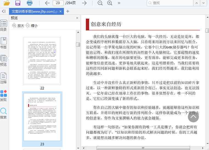Click thumbnail panel scroll down arrow
Screen dimensions: 209x150
point(78,148)
